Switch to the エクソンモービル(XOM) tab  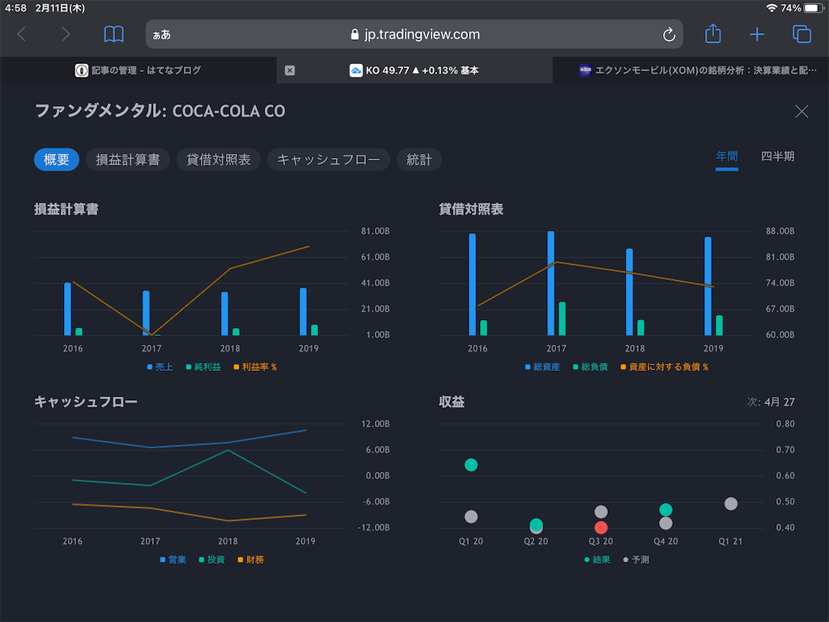pos(691,70)
